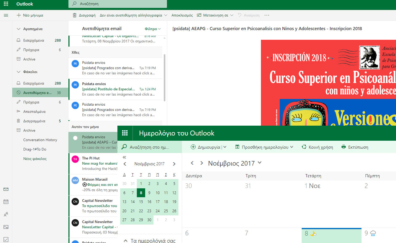Click the Νέο μήνυμα button
Screen dimensions: 396x243
[x=30, y=15]
